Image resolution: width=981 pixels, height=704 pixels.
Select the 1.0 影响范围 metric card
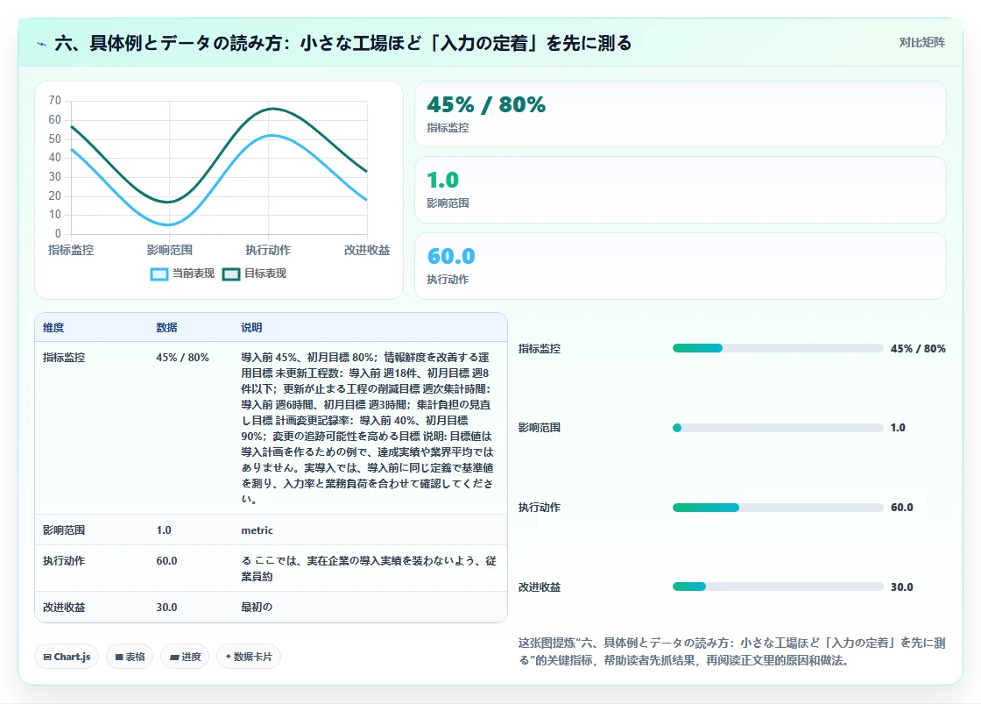tap(680, 189)
